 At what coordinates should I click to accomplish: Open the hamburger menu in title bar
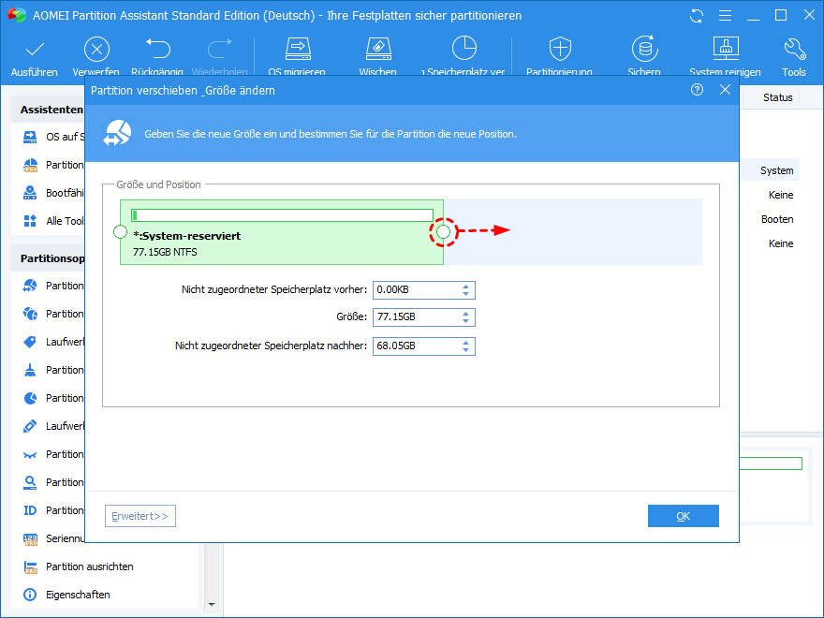coord(725,16)
